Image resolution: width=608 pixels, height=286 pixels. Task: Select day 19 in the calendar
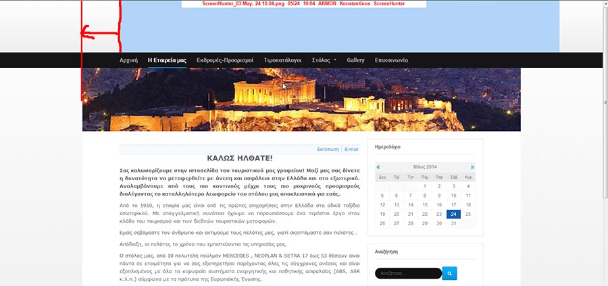[x=382, y=214]
